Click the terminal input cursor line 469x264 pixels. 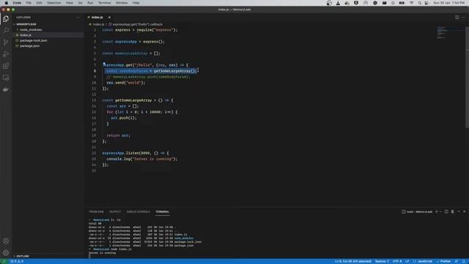click(89, 256)
